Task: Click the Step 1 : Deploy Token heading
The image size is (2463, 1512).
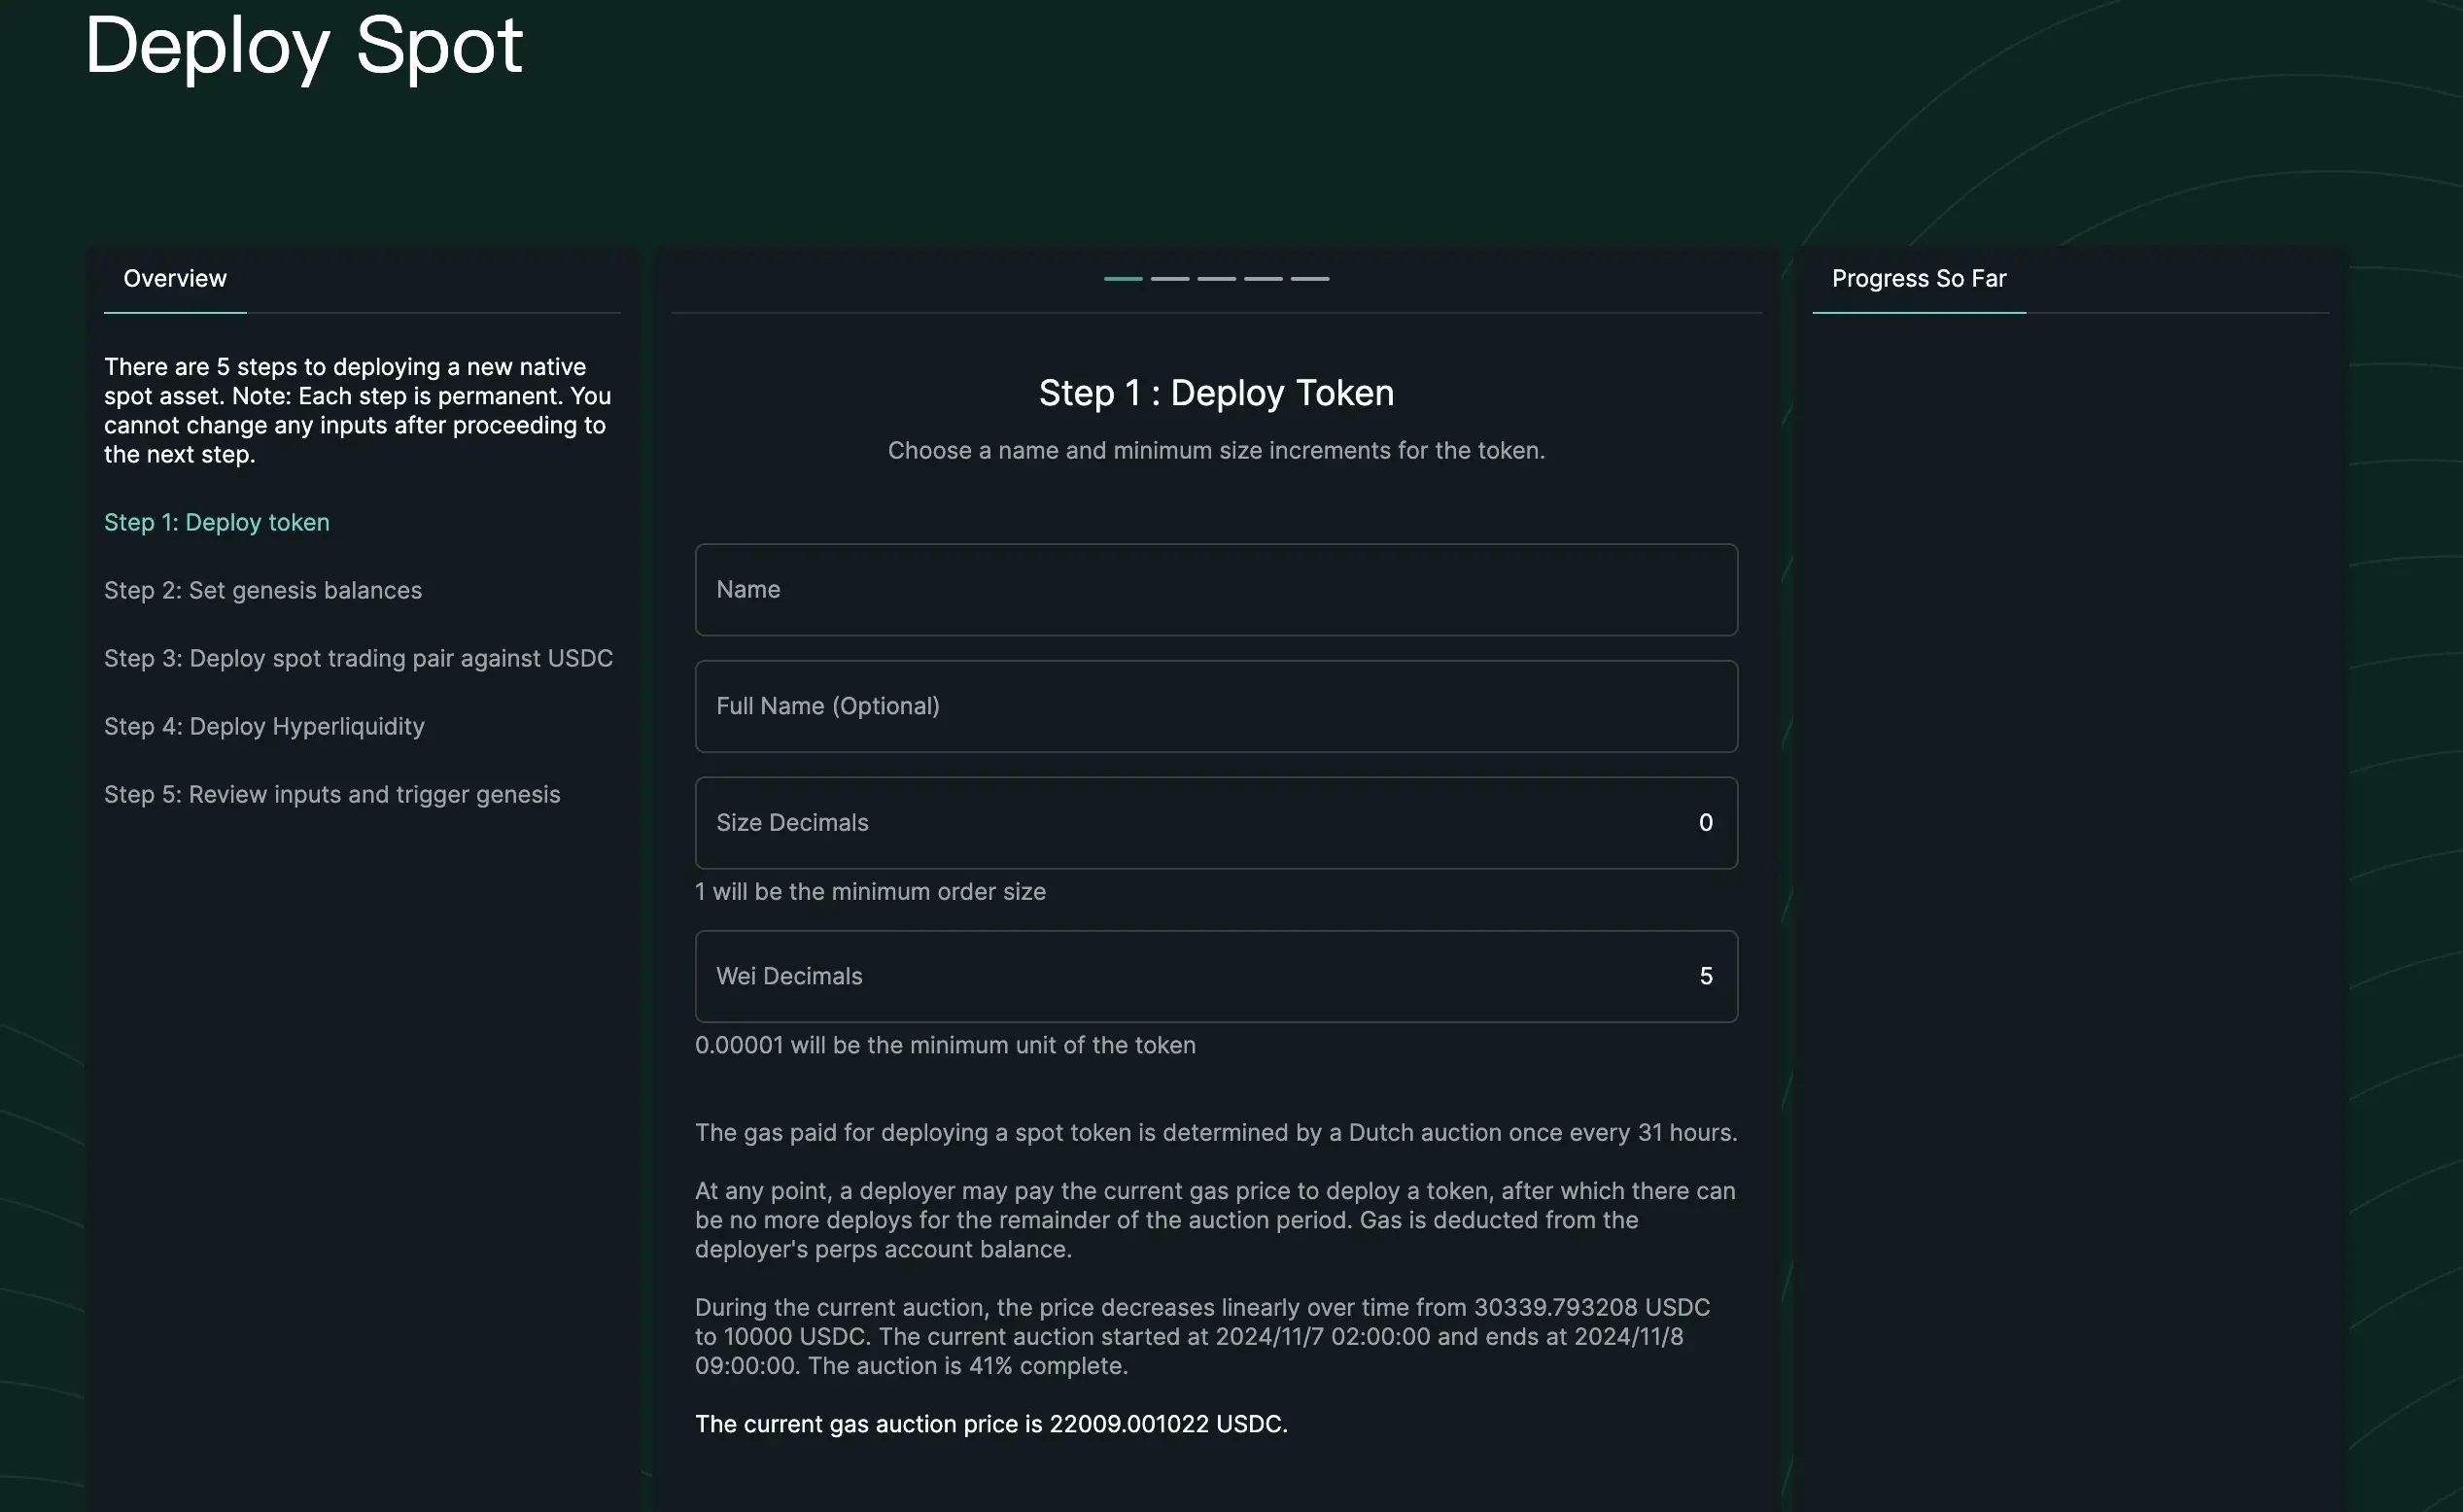Action: click(x=1216, y=393)
